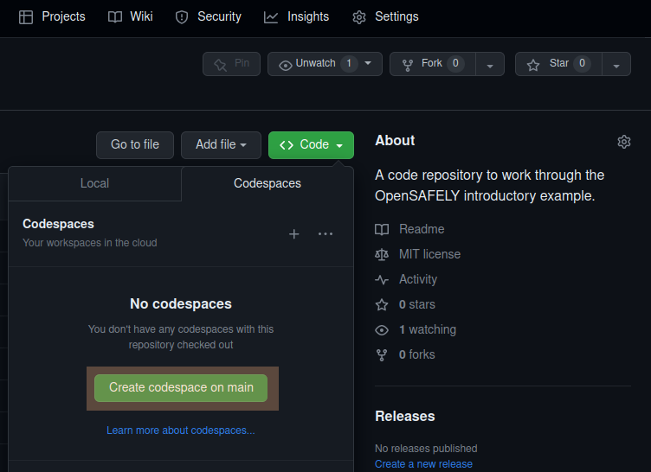
Task: Open the Insights tab
Action: point(296,16)
